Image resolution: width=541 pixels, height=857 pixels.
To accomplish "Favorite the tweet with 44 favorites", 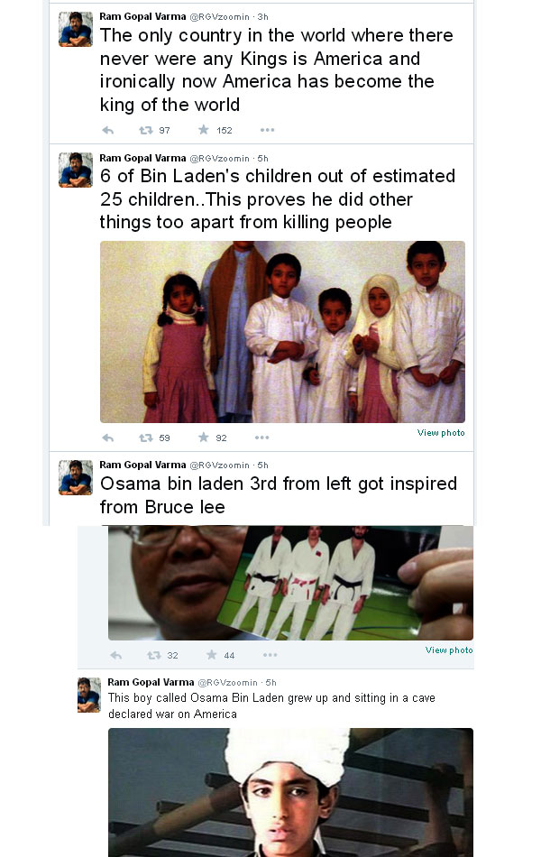I will pos(212,655).
